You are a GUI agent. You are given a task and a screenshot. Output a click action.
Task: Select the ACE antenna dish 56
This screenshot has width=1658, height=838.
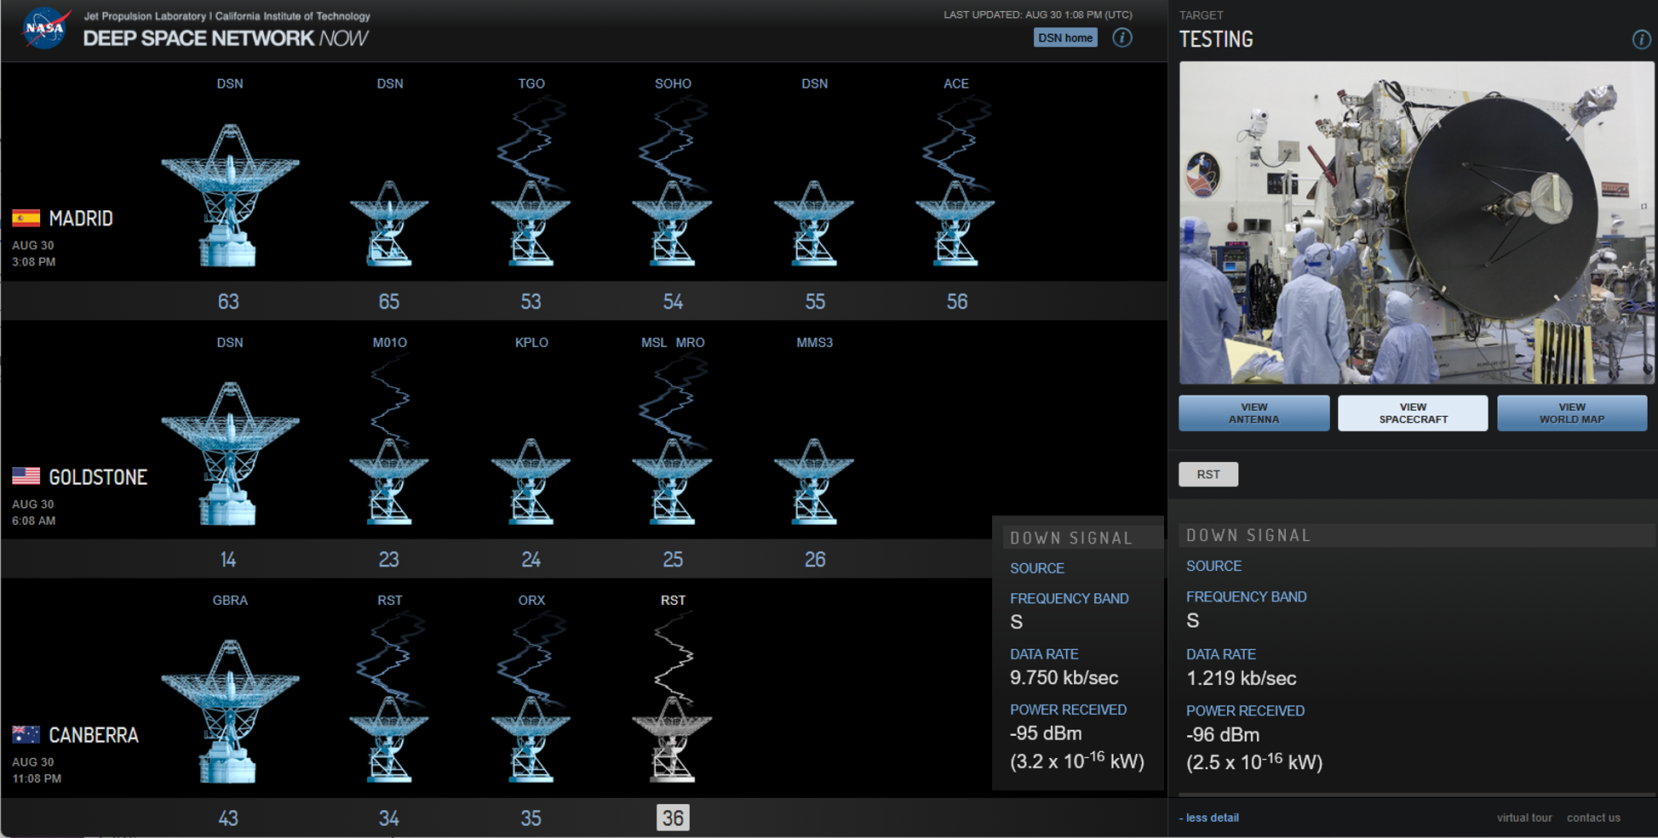(955, 223)
